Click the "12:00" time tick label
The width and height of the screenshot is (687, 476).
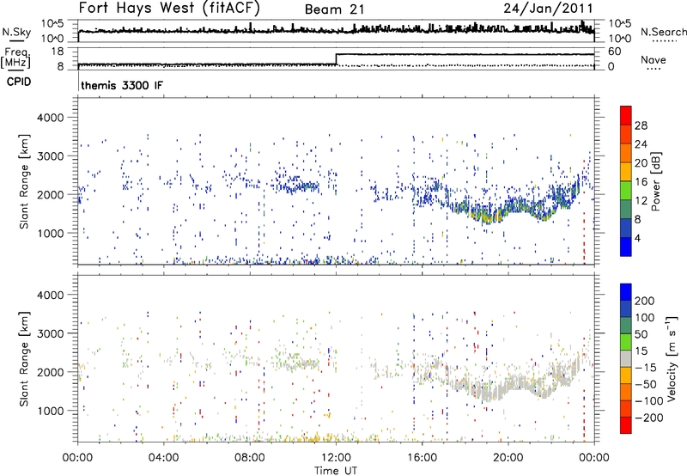coord(336,458)
